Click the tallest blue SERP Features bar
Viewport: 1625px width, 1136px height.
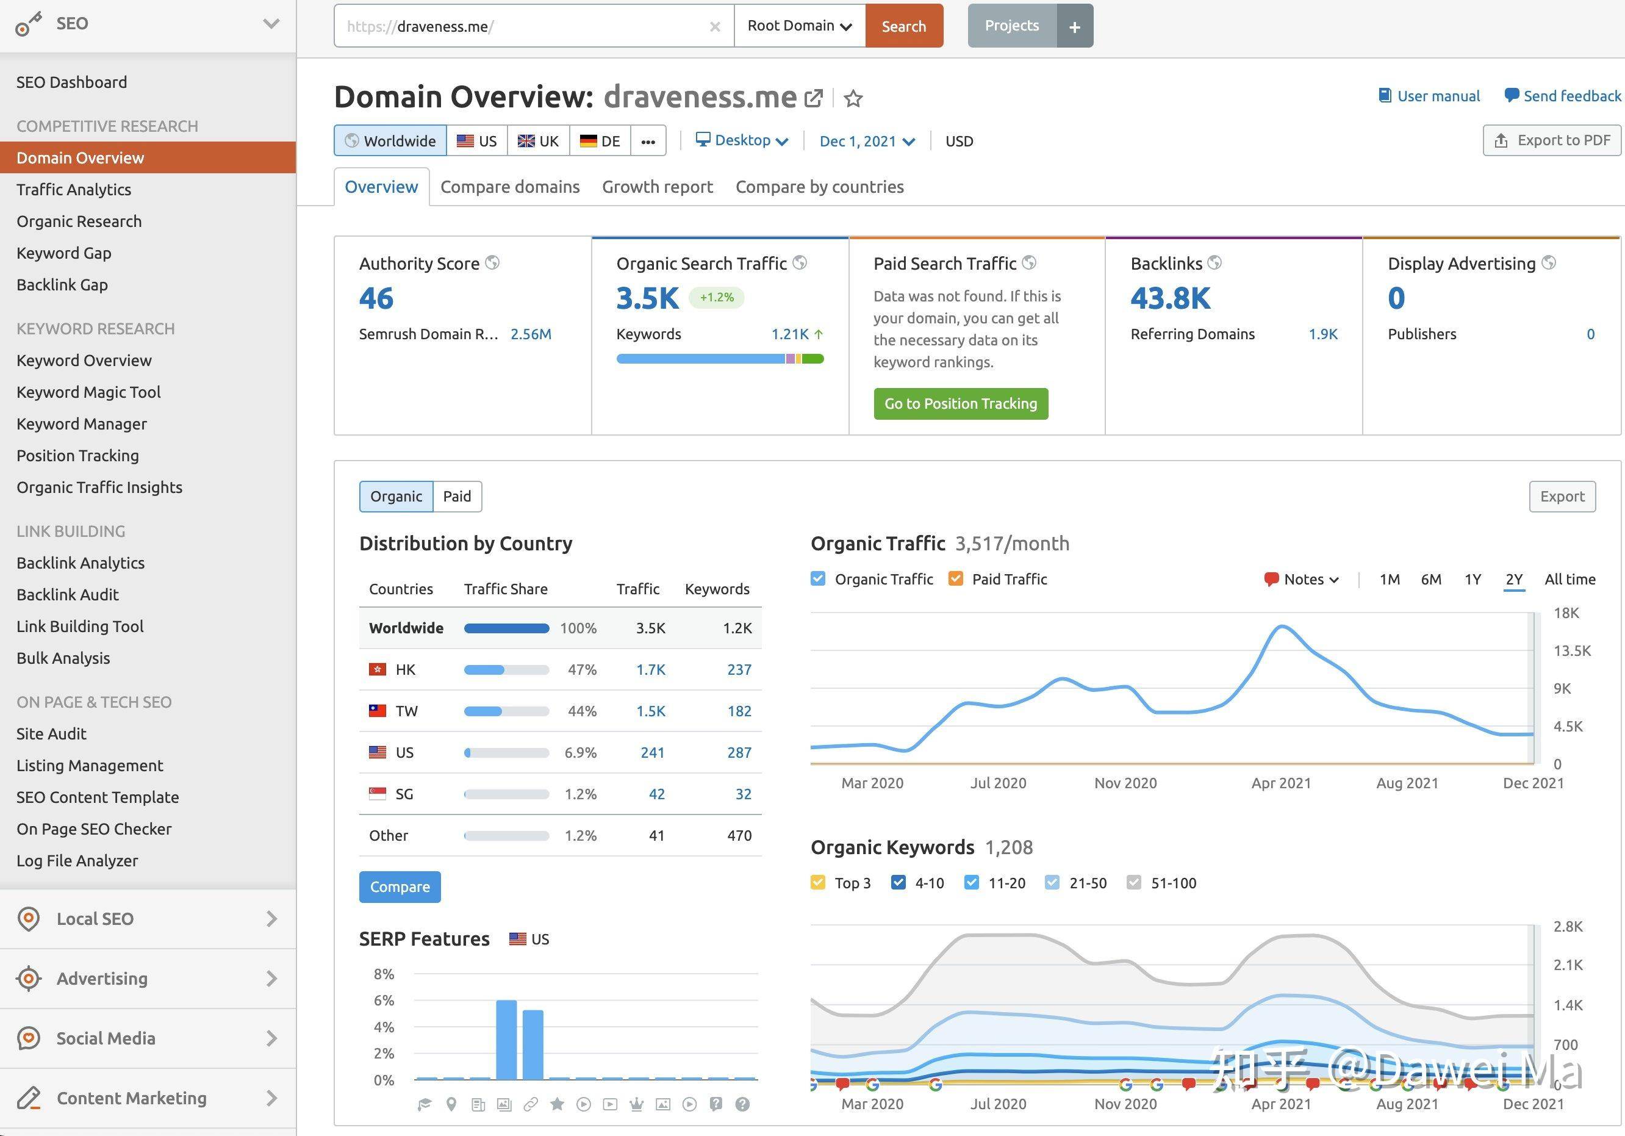point(506,1039)
